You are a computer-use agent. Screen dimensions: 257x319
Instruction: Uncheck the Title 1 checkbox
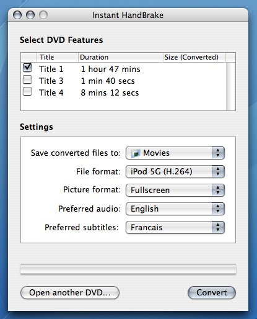(x=27, y=68)
